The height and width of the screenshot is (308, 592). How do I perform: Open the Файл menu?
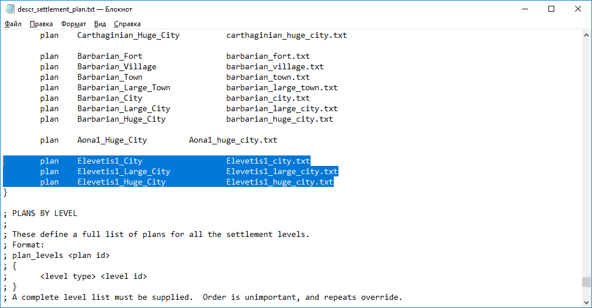click(x=13, y=24)
